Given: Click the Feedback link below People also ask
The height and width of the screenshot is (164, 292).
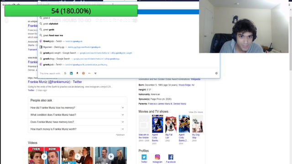Looking at the screenshot, I should tap(120, 135).
